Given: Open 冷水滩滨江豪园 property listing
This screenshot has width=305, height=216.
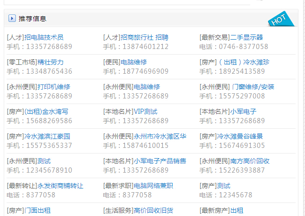Looking at the screenshot, I should coord(38,136).
